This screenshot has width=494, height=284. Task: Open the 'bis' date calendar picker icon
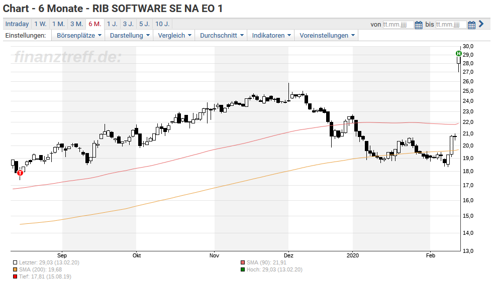click(471, 25)
